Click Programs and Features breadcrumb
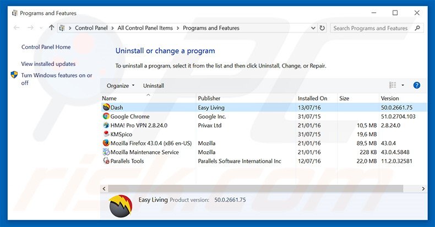 pyautogui.click(x=211, y=28)
